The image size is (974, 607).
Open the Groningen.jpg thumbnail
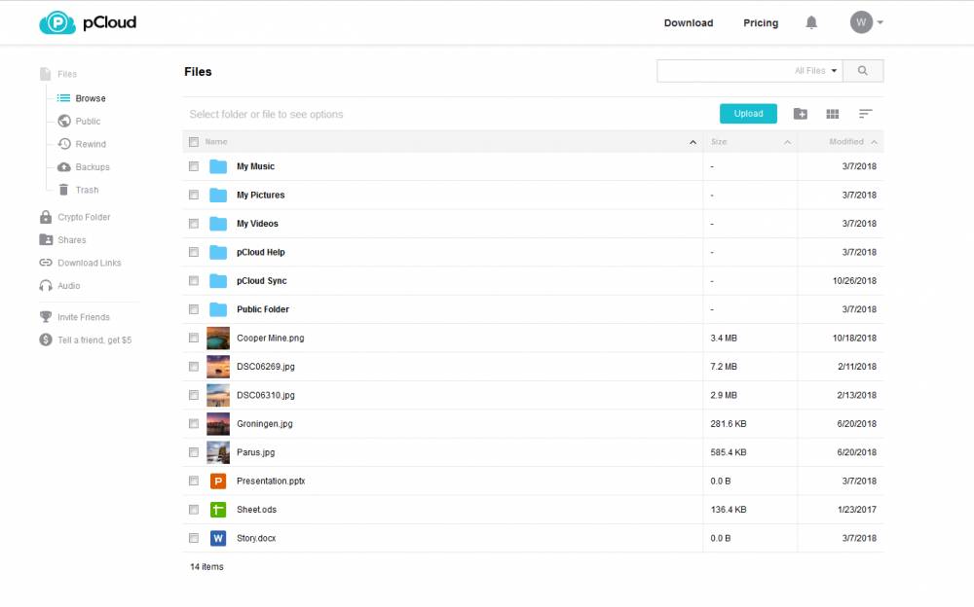tap(218, 423)
